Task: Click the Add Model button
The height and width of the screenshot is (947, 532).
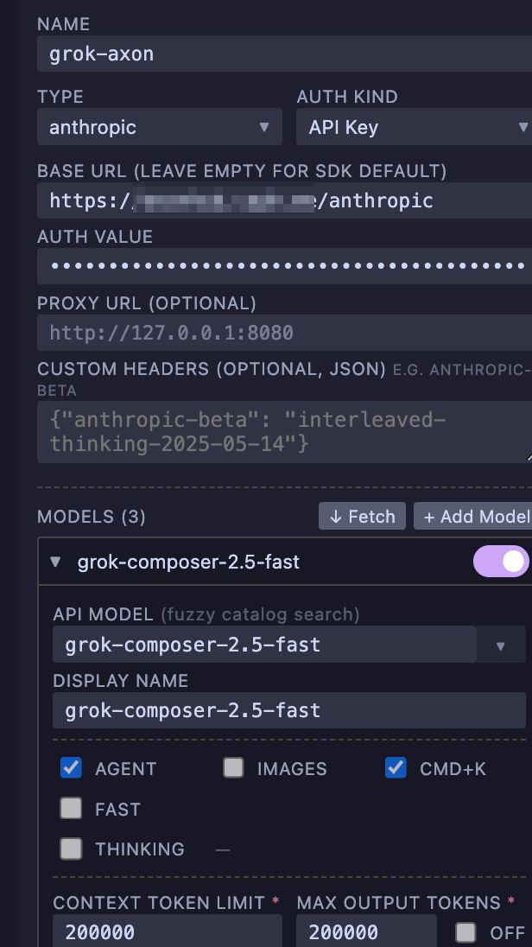Action: pyautogui.click(x=473, y=517)
